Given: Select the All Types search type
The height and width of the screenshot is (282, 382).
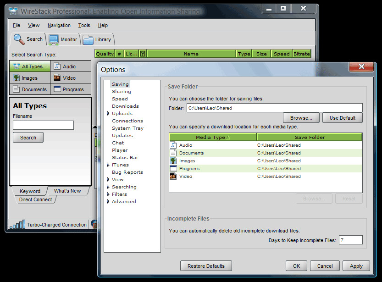Looking at the screenshot, I should click(x=30, y=66).
